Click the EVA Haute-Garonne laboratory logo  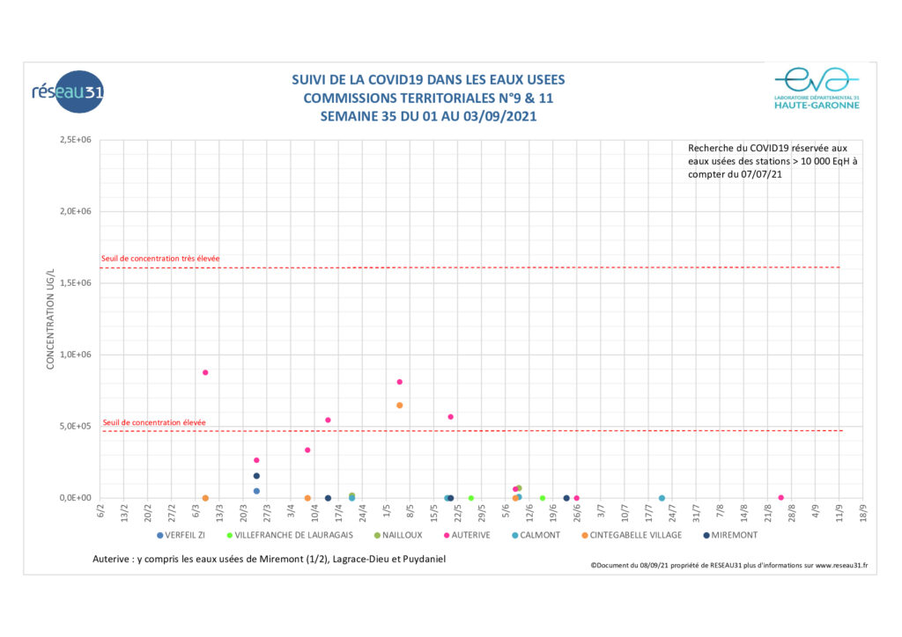[817, 88]
